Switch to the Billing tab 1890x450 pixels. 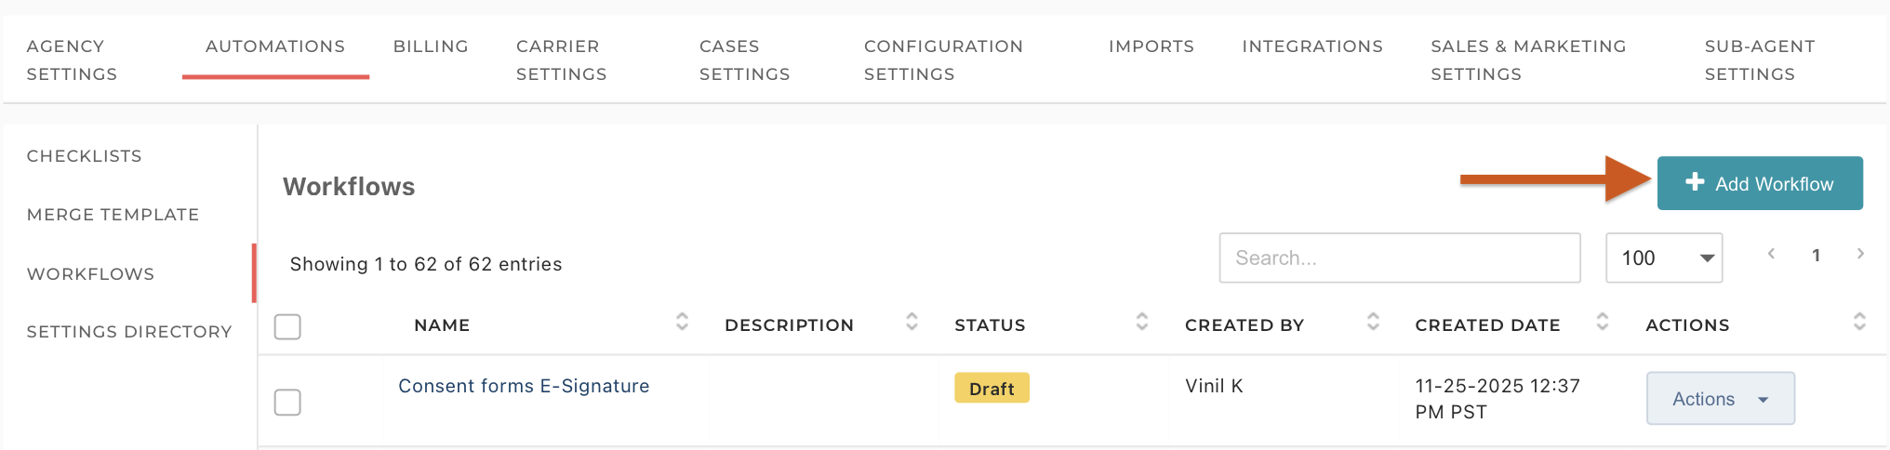point(431,46)
